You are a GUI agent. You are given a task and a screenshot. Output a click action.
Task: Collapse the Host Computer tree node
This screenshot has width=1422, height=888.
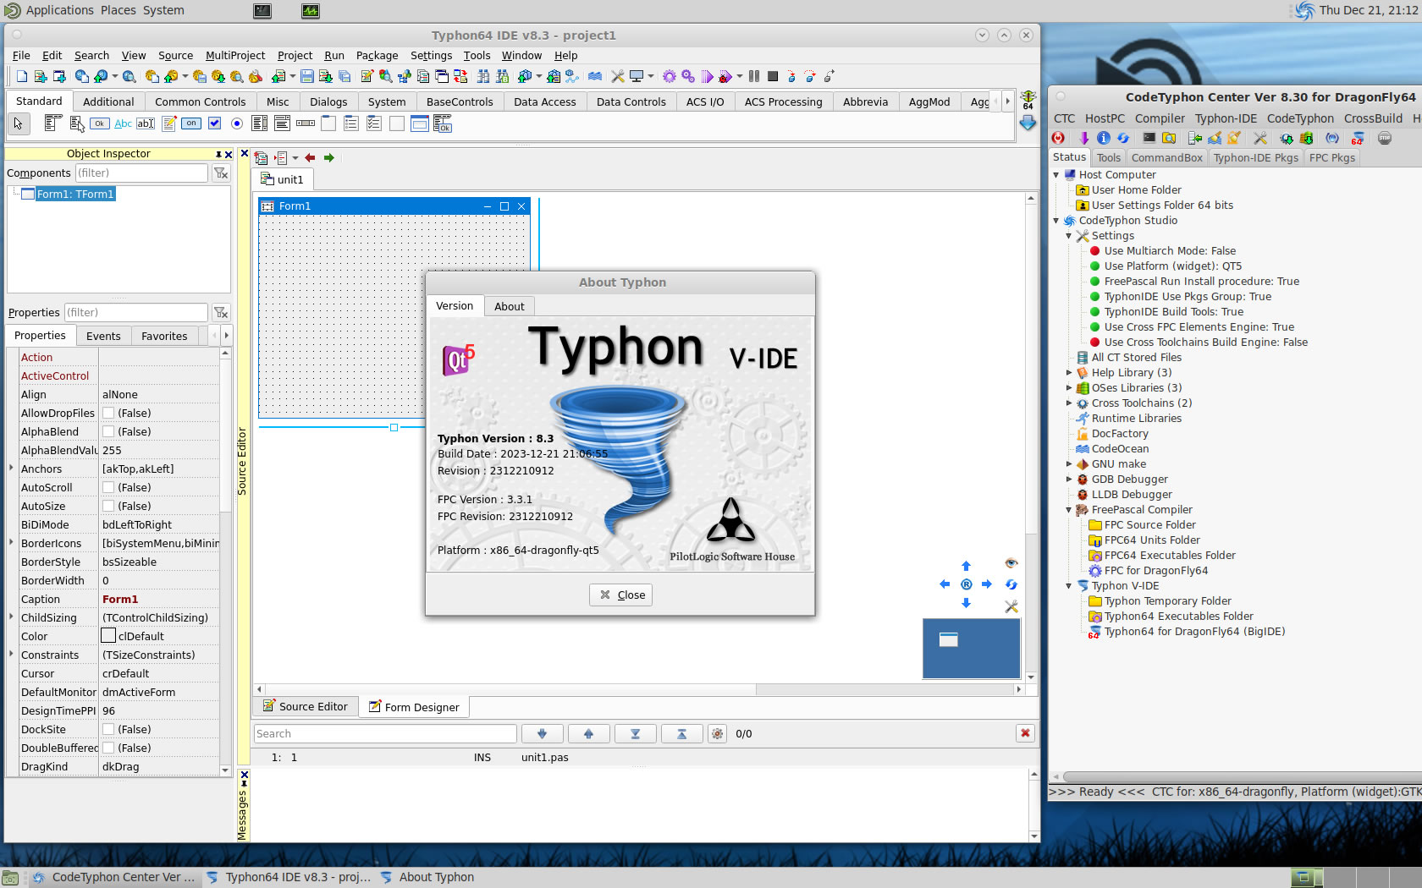(x=1056, y=175)
